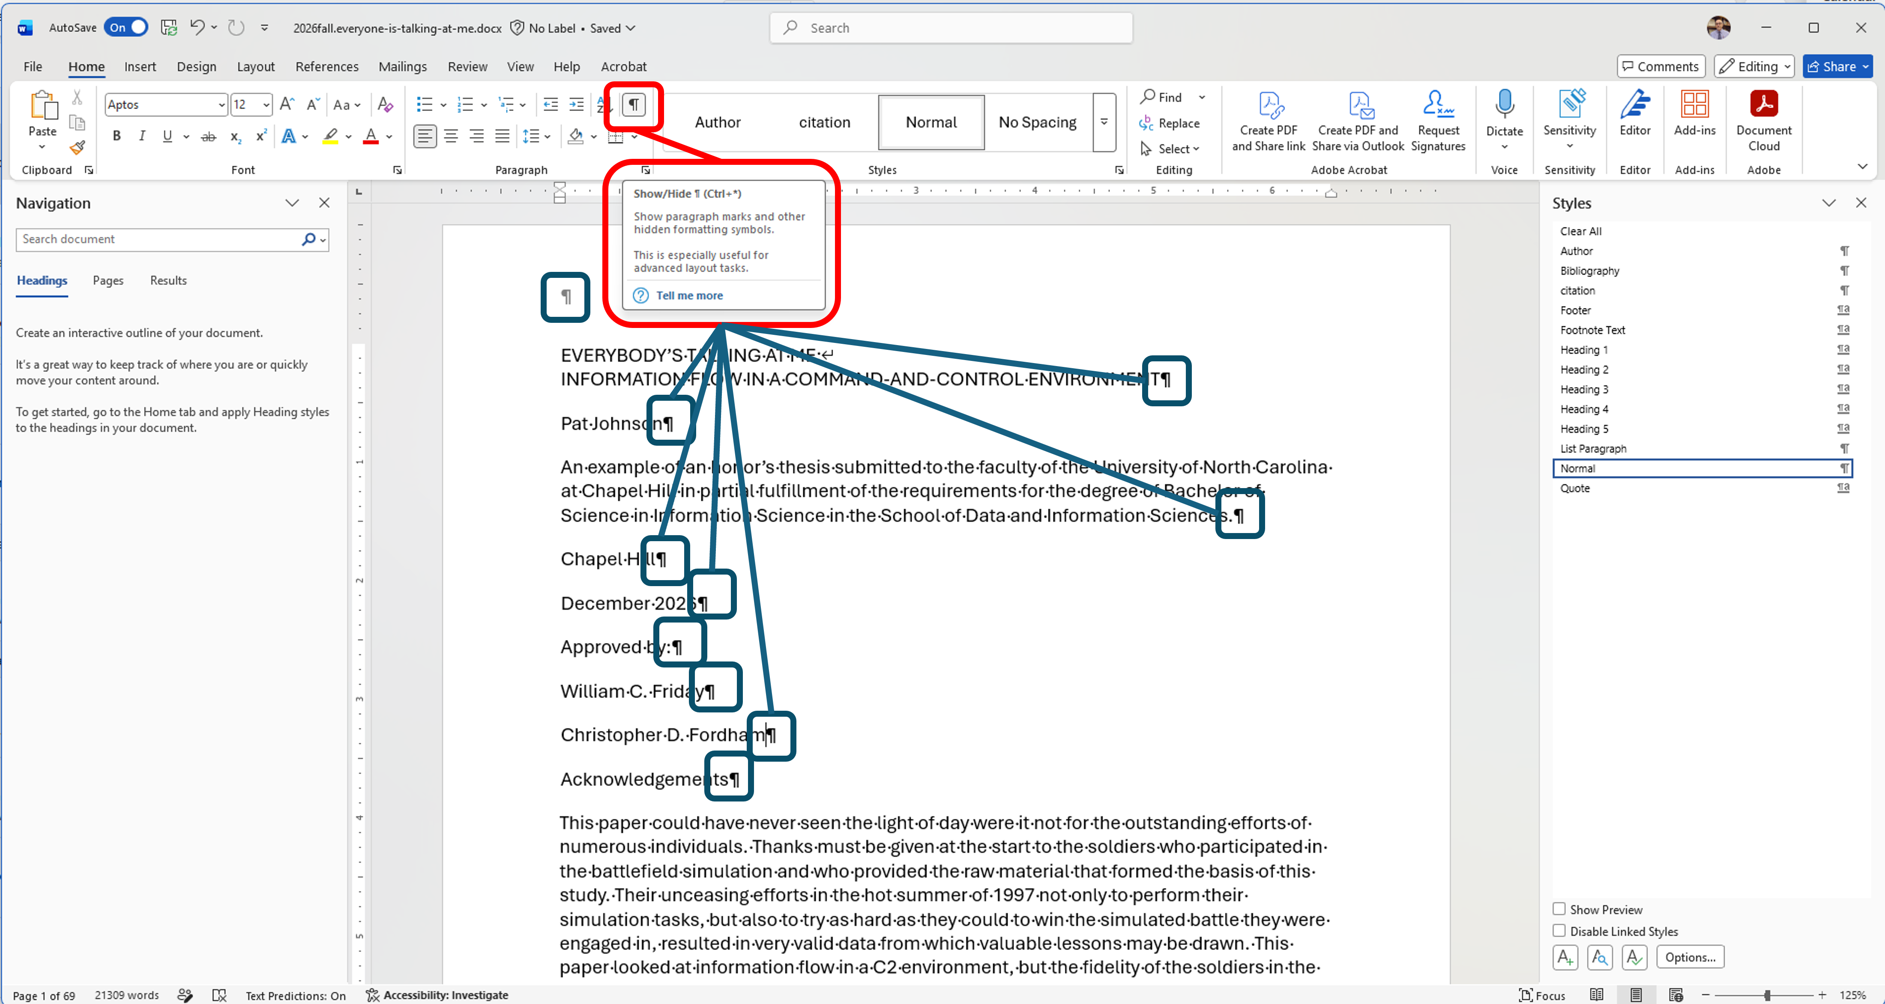1885x1004 pixels.
Task: Center align the paragraph
Action: (451, 137)
